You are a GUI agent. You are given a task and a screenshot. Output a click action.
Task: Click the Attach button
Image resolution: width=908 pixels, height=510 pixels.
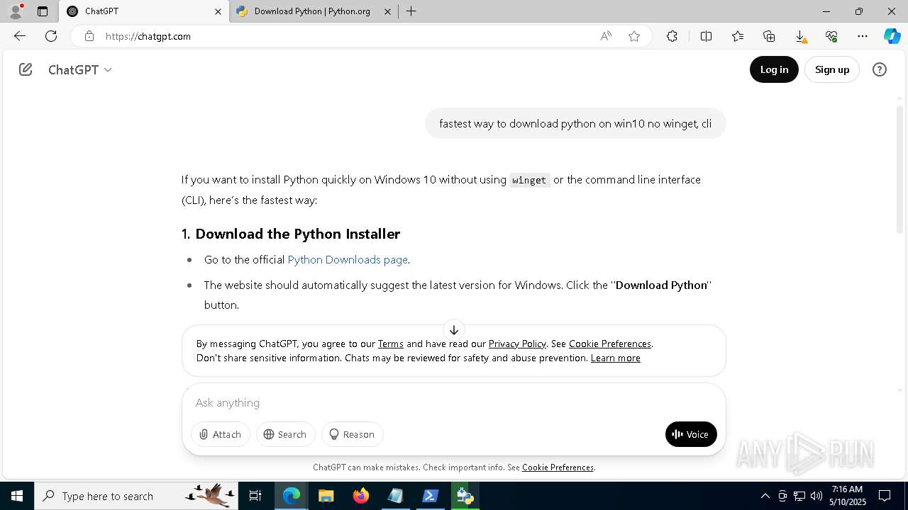point(221,434)
